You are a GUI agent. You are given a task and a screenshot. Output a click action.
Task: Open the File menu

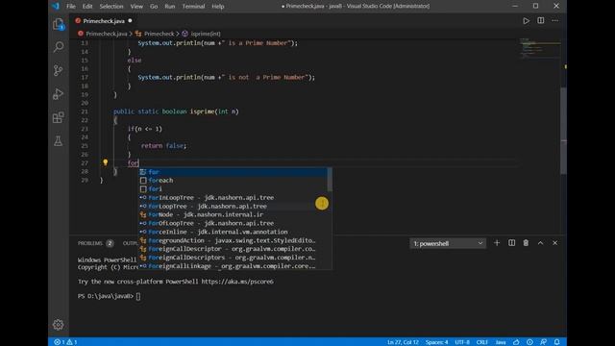pyautogui.click(x=71, y=7)
